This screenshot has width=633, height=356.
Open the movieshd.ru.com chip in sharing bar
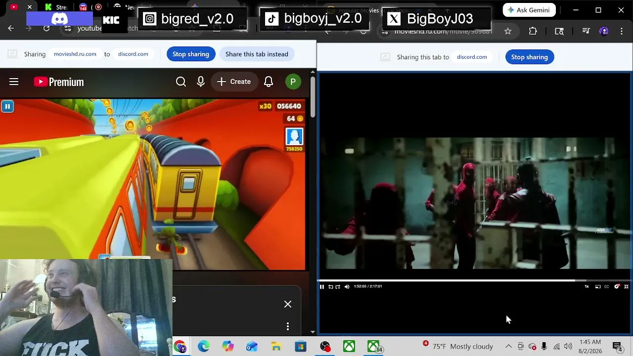pyautogui.click(x=75, y=54)
